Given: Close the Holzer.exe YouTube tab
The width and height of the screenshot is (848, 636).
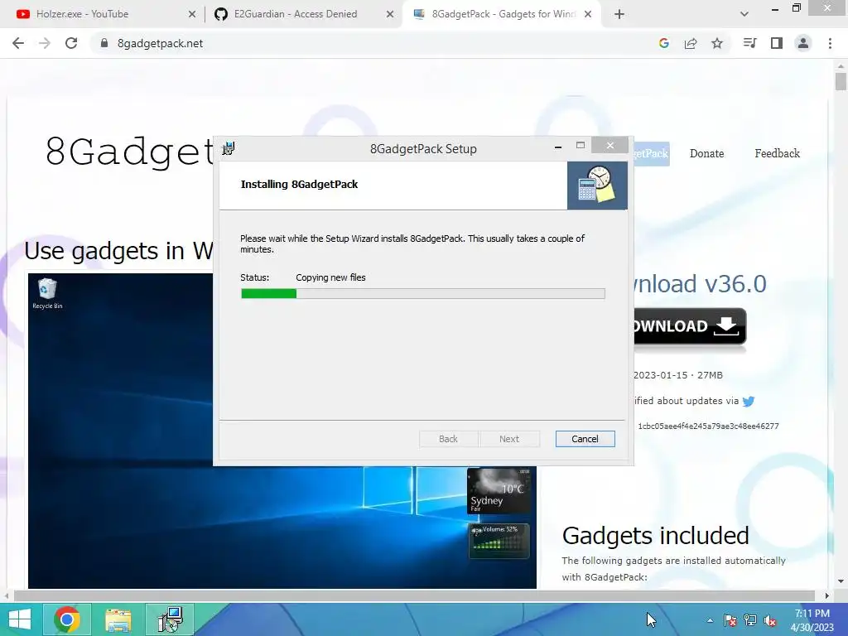Looking at the screenshot, I should pos(191,15).
